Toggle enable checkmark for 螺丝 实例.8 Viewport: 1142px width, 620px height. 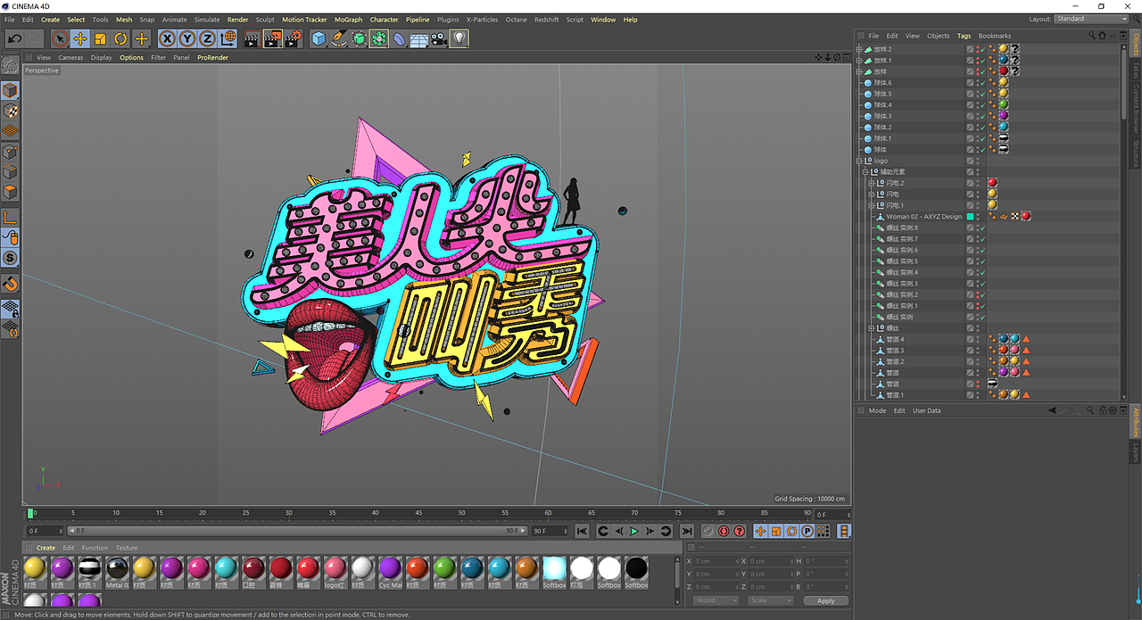[982, 227]
